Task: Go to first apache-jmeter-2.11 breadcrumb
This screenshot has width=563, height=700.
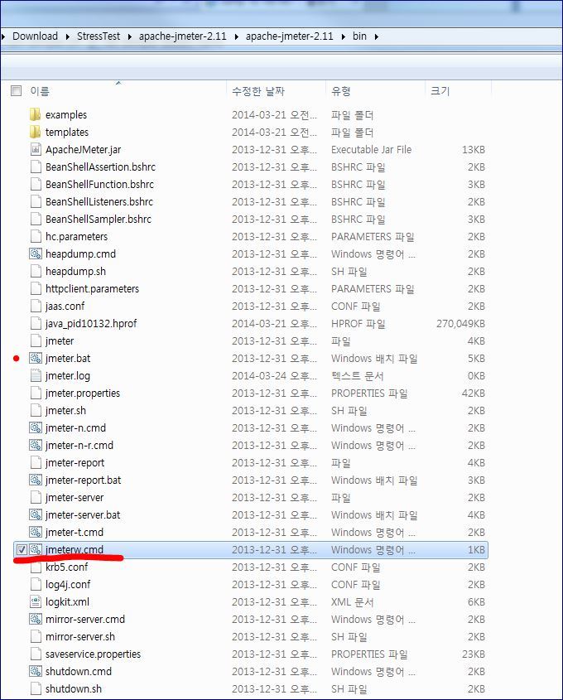Action: click(x=182, y=36)
